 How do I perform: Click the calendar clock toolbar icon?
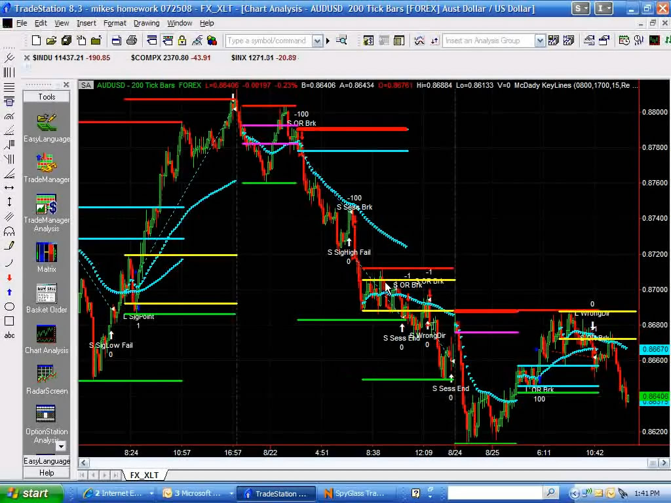coord(624,41)
